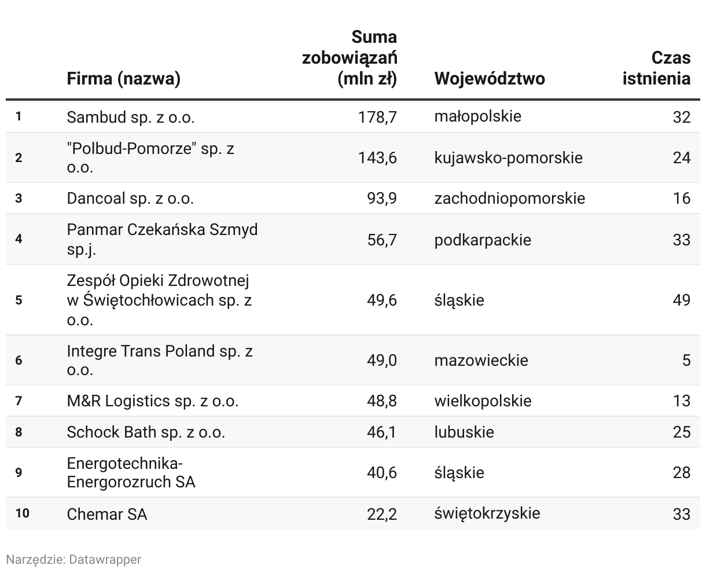Image resolution: width=706 pixels, height=573 pixels.
Task: Select the Polbud-Pomorze company name cell
Action: tap(150, 157)
